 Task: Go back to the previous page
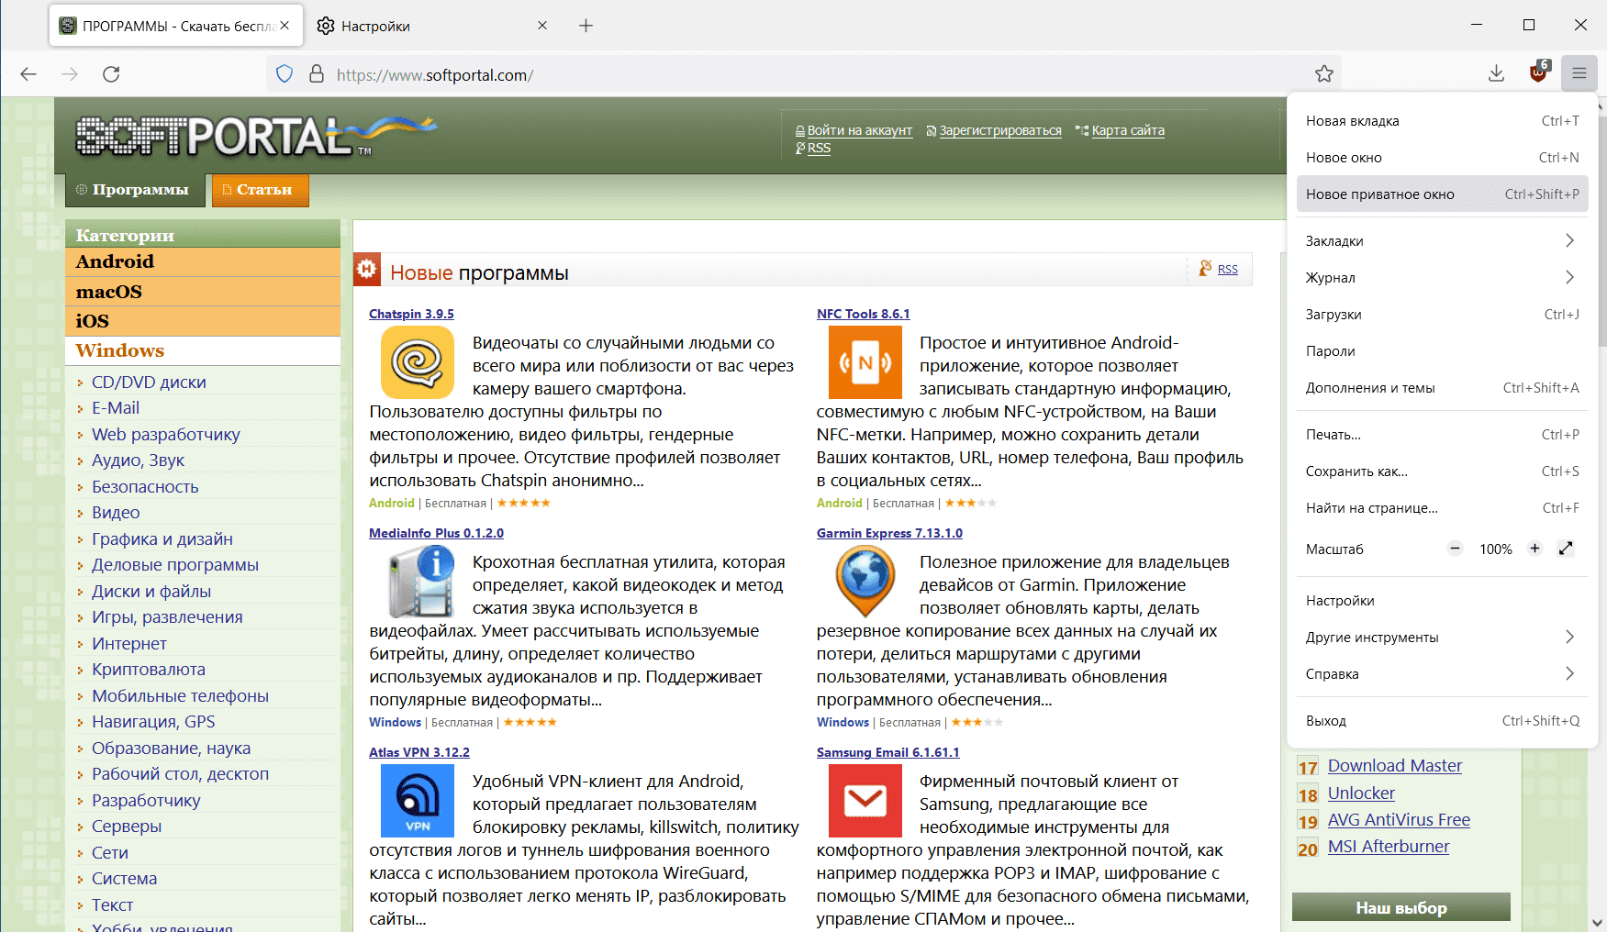pos(28,74)
